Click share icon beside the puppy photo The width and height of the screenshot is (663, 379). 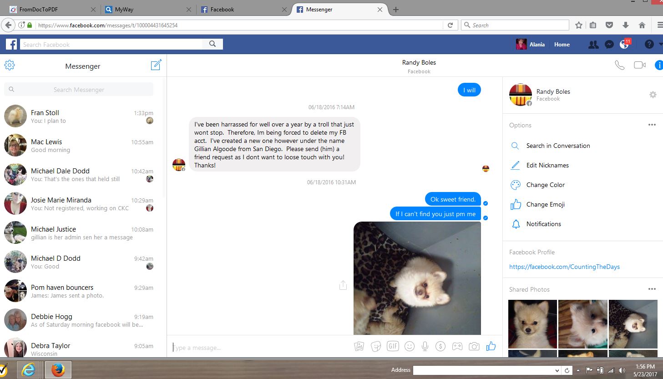(x=343, y=285)
